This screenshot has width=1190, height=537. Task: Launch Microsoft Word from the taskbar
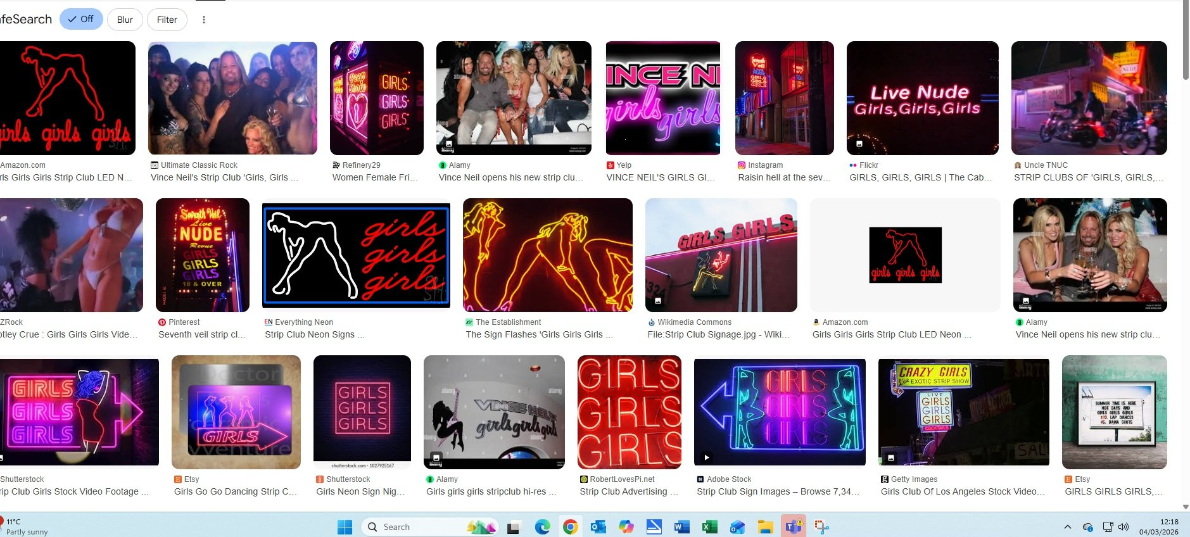[x=681, y=527]
